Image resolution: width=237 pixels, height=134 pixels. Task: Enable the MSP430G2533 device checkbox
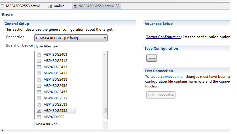pyautogui.click(x=39, y=104)
